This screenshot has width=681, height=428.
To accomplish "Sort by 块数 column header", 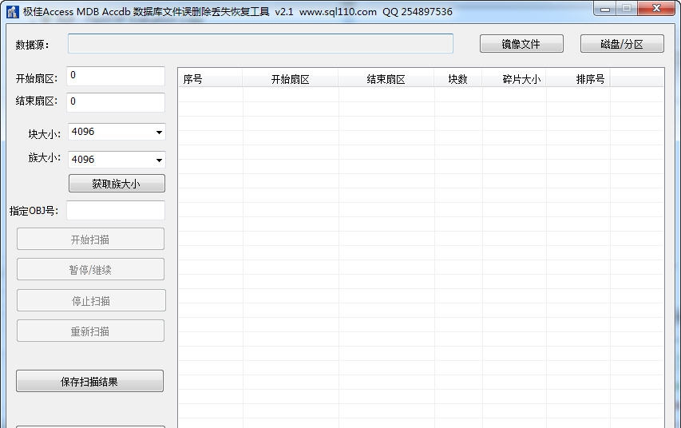I will [457, 79].
